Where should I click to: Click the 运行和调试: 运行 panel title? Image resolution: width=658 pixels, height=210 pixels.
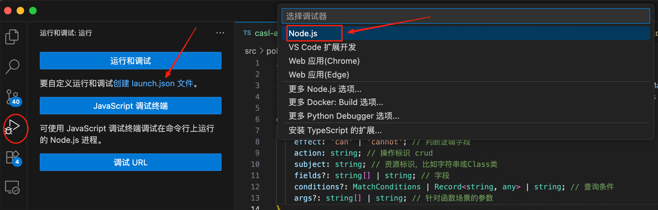[66, 33]
